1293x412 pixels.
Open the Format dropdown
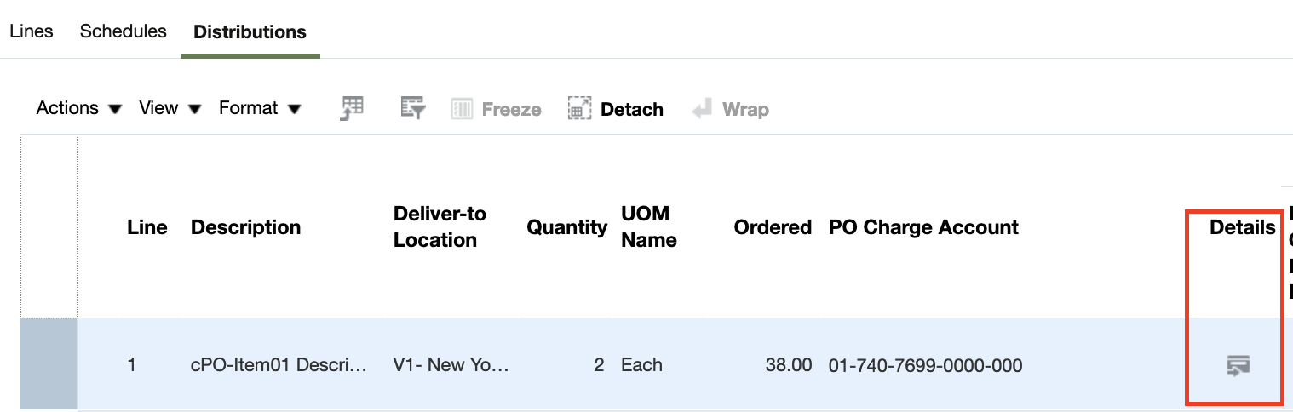(x=260, y=108)
